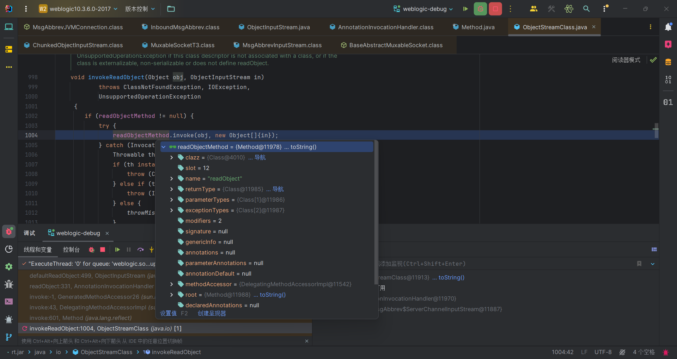Click the green Run icon in top toolbar
Viewport: 677px width, 359px height.
click(x=465, y=9)
